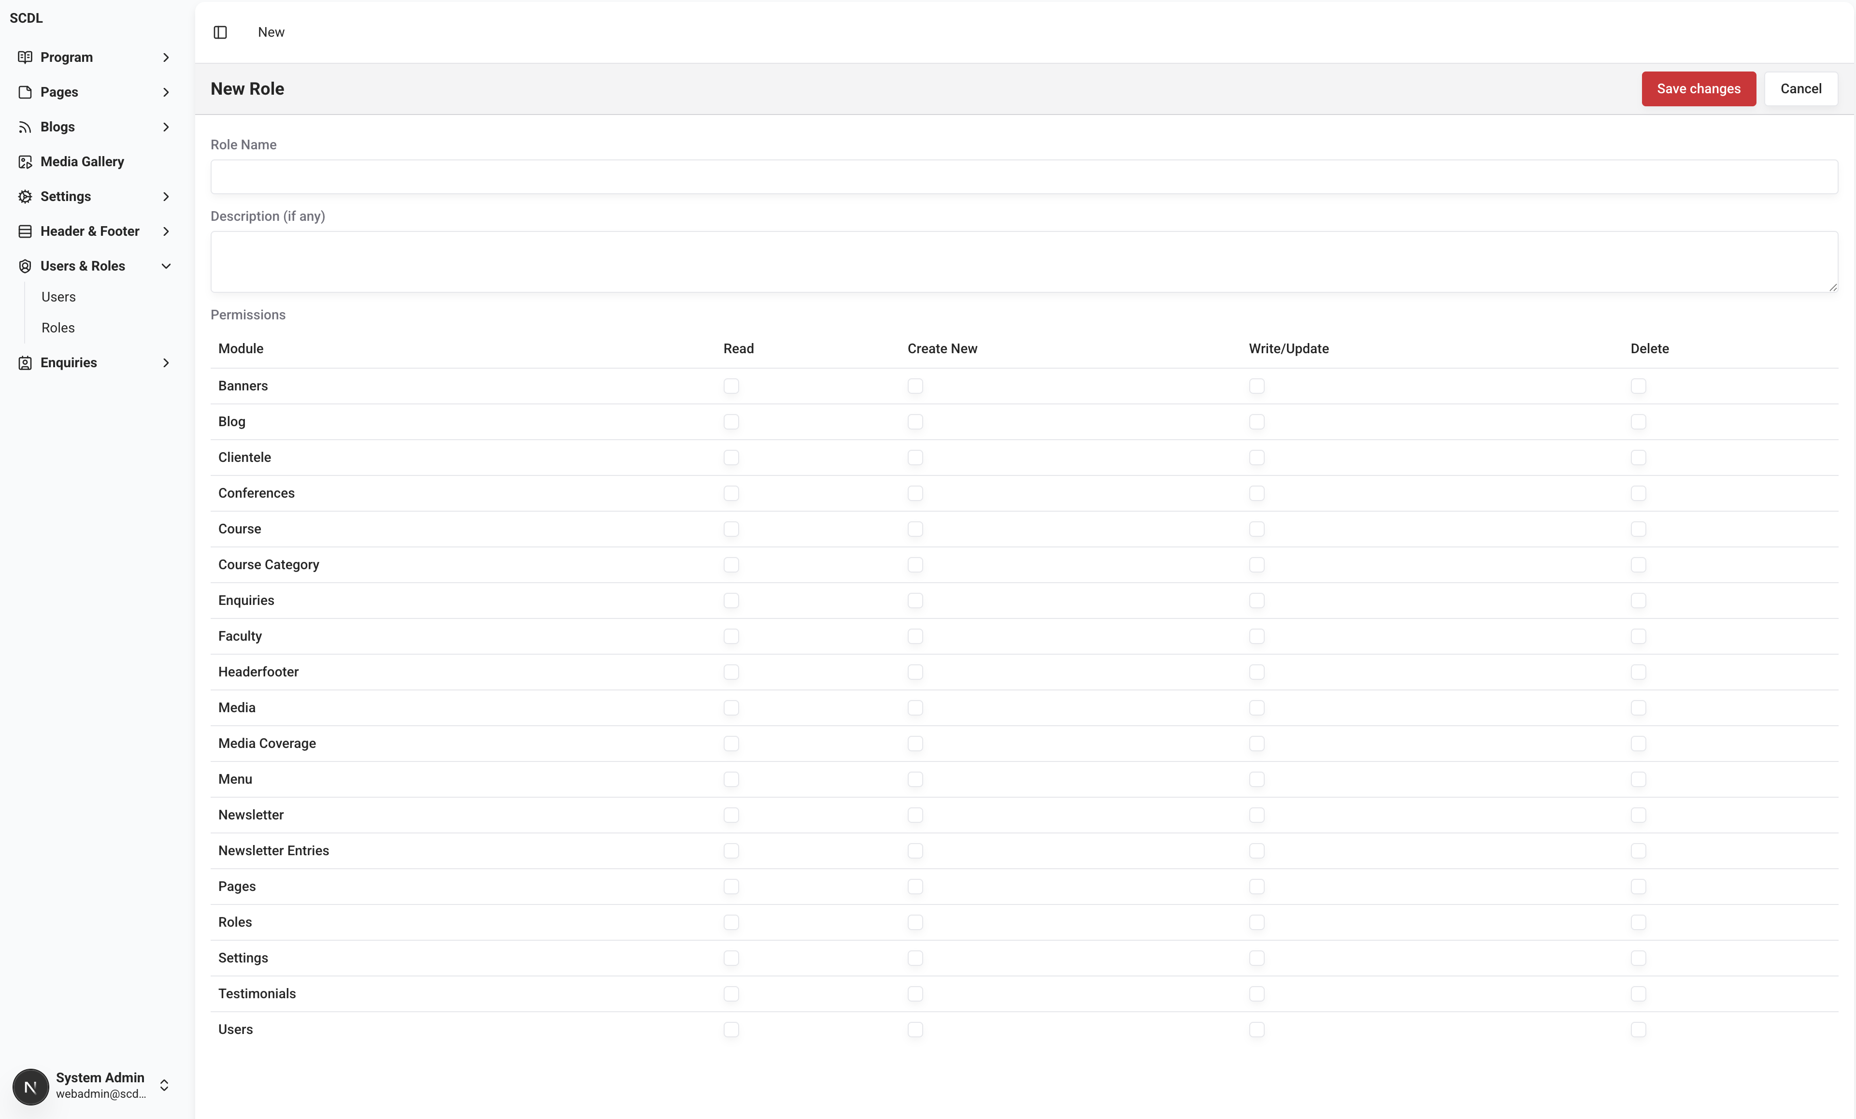The width and height of the screenshot is (1856, 1119).
Task: Go to the Roles submenu item
Action: click(x=58, y=328)
